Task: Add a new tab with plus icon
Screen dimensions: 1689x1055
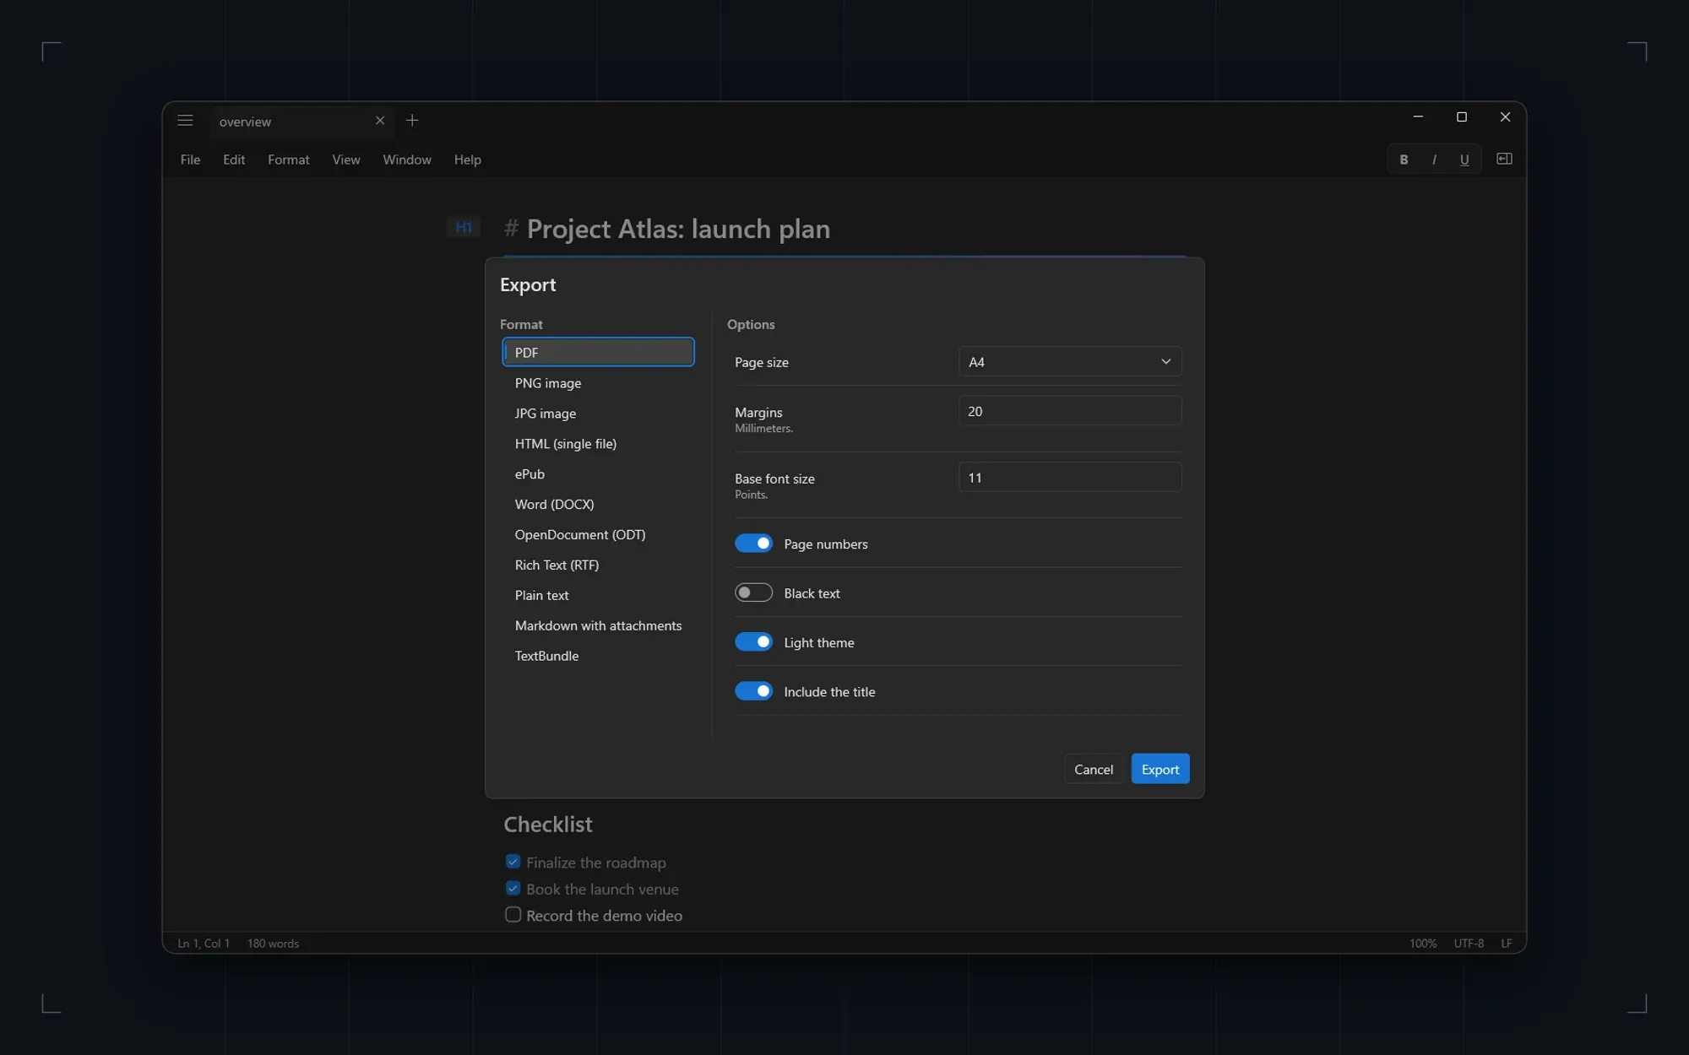Action: (412, 121)
